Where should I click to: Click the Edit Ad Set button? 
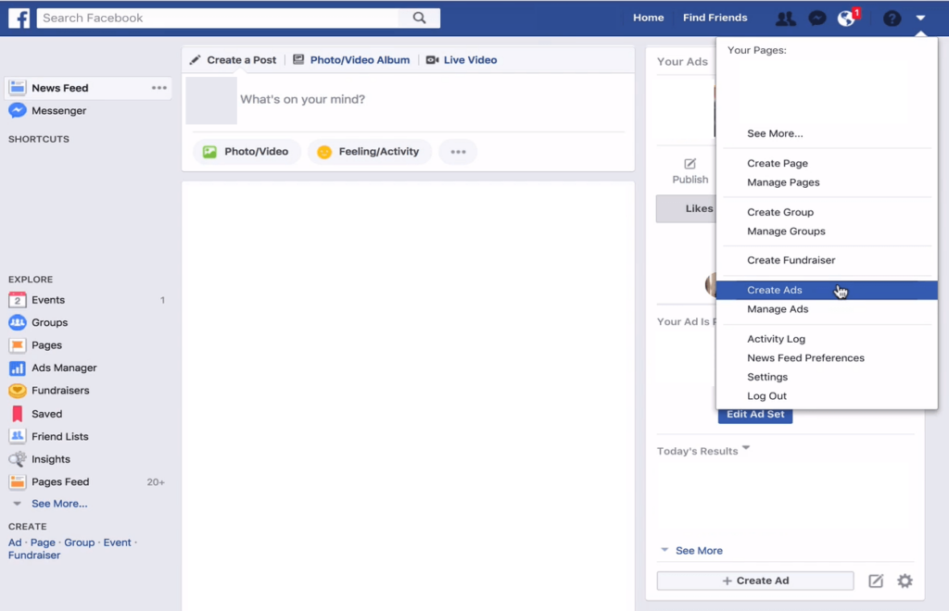click(754, 415)
